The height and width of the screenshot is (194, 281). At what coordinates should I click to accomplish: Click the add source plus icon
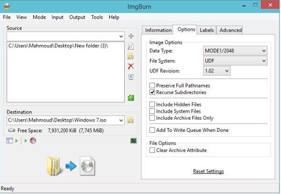coord(131,36)
